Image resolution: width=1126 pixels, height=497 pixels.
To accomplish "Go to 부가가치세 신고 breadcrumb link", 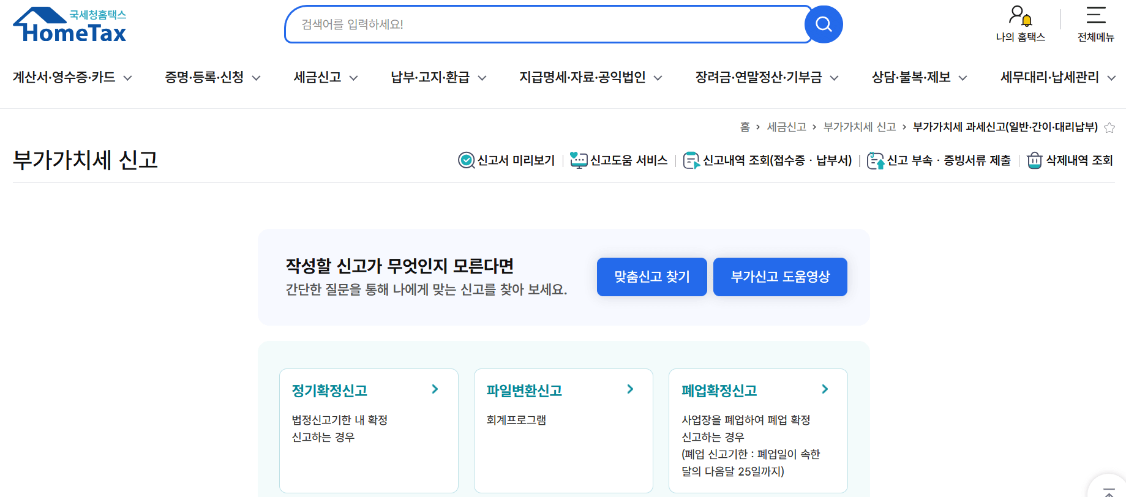I will pyautogui.click(x=860, y=127).
